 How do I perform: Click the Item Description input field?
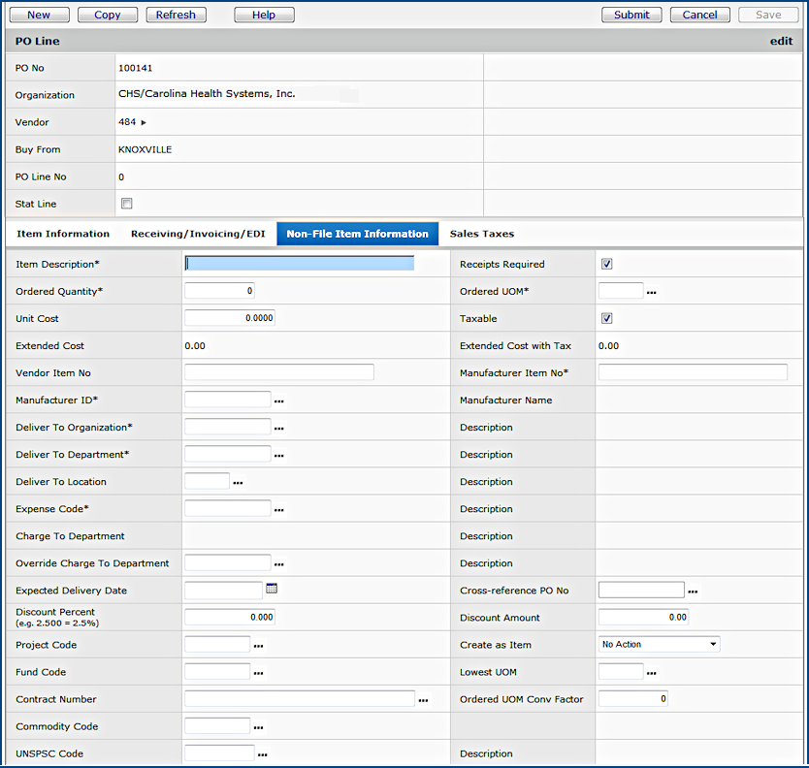pos(299,264)
